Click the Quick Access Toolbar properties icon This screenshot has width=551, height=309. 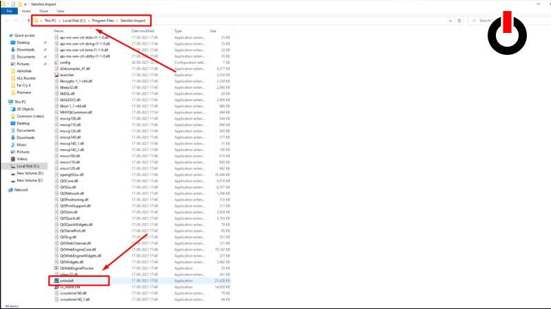13,4
